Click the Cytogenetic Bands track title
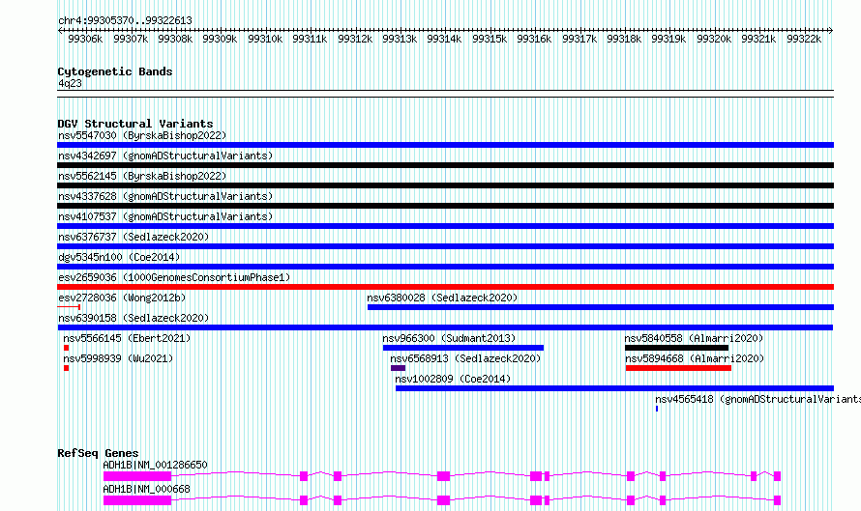This screenshot has height=511, width=861. pos(115,71)
